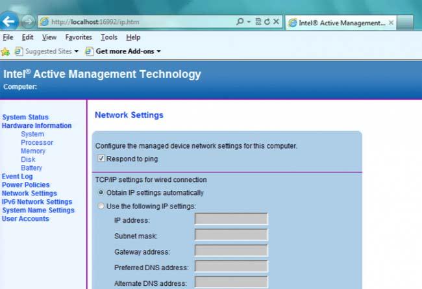Click the Preferred DNS address input field

click(x=231, y=266)
